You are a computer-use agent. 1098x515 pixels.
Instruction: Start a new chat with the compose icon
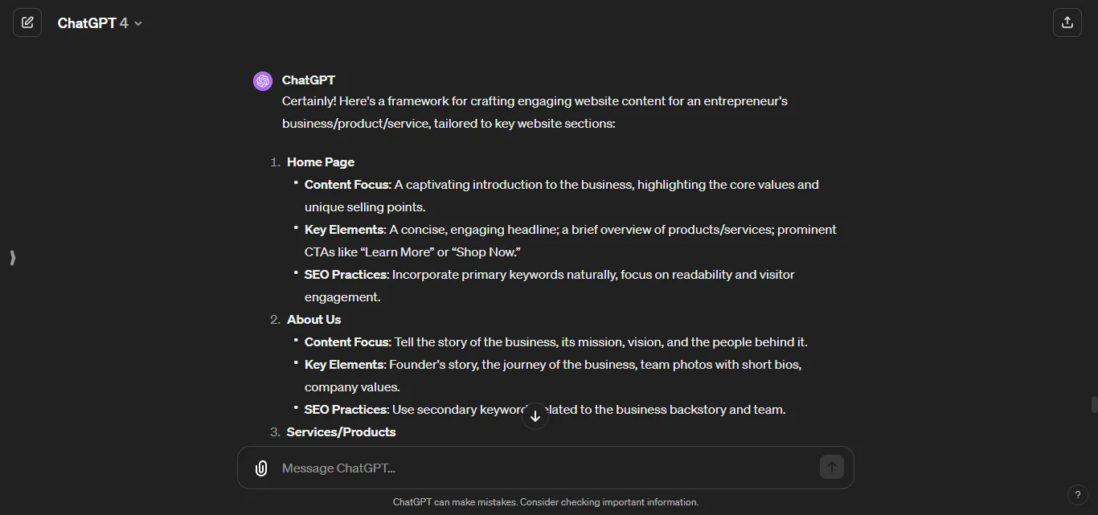[x=27, y=22]
